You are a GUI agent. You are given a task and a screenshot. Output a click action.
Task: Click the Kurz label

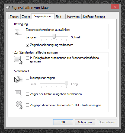(33, 84)
